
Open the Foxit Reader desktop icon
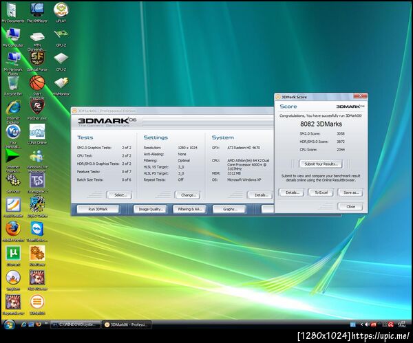13,208
